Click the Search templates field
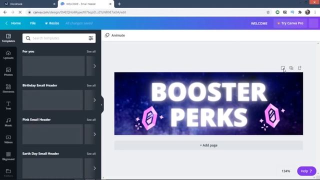 point(59,38)
